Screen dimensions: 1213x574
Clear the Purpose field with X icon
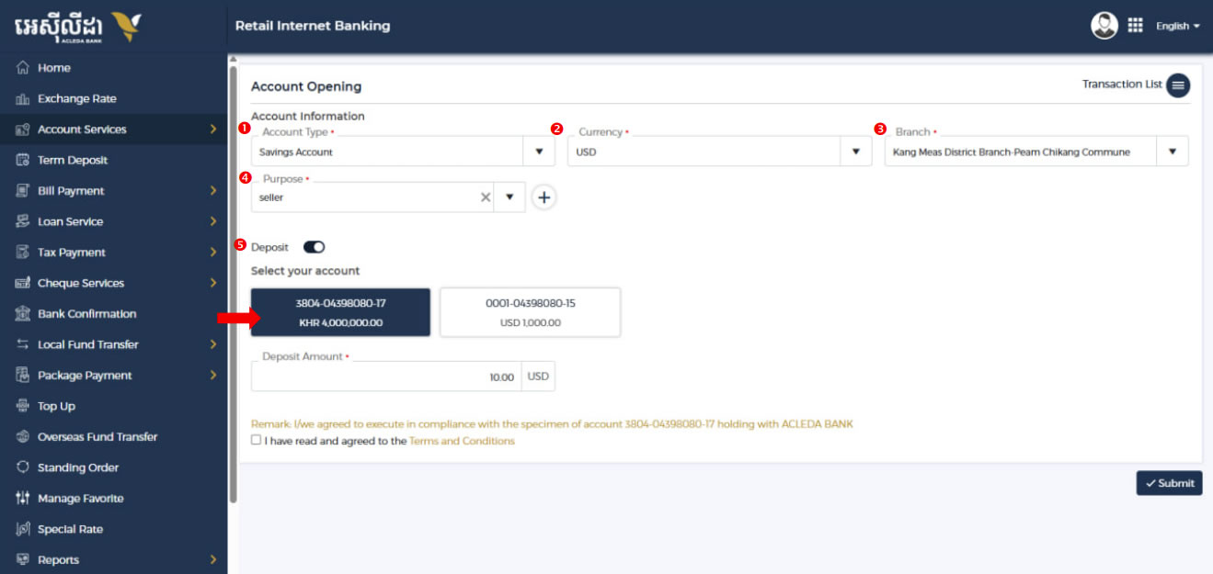point(486,197)
